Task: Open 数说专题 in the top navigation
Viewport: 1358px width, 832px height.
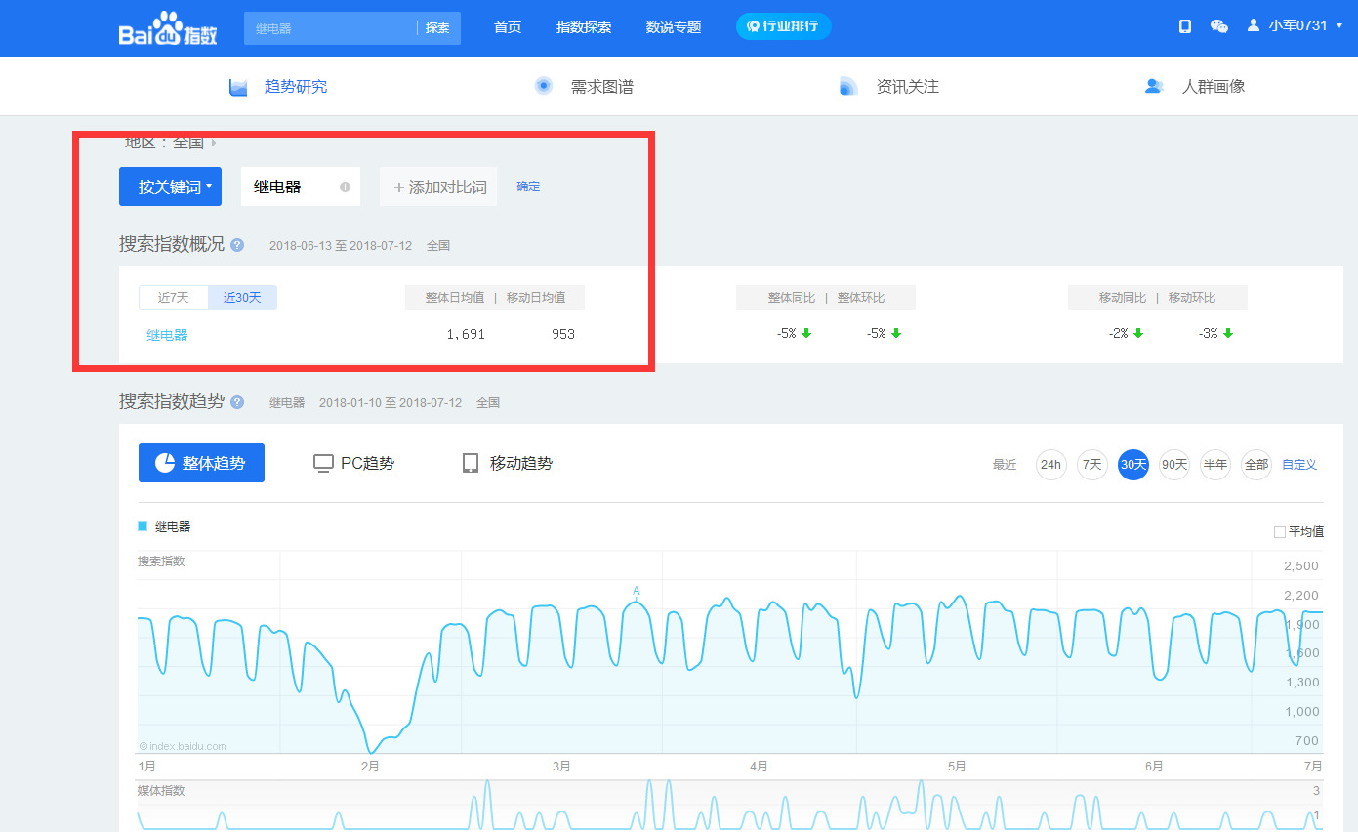Action: [x=674, y=27]
